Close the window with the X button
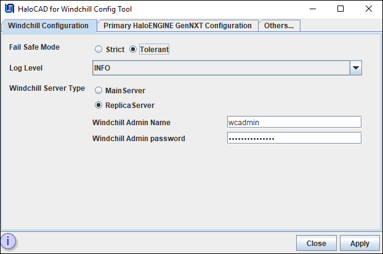This screenshot has height=254, width=383. pyautogui.click(x=369, y=9)
